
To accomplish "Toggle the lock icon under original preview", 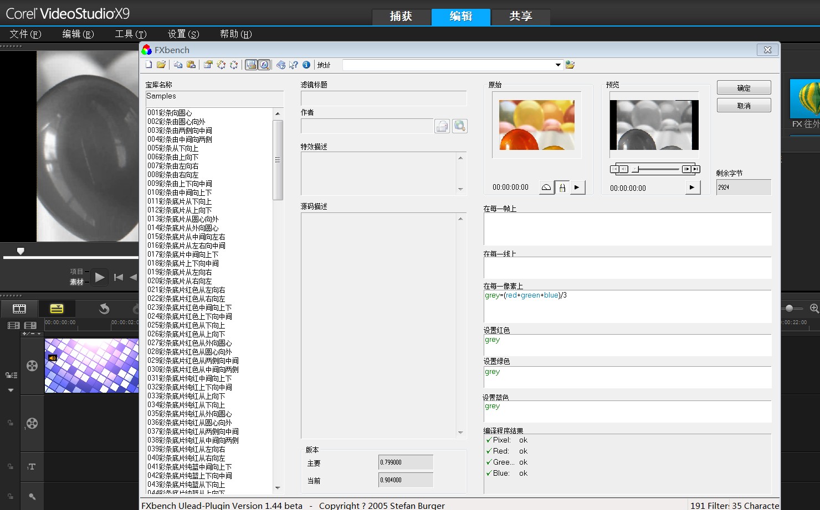I will click(562, 188).
